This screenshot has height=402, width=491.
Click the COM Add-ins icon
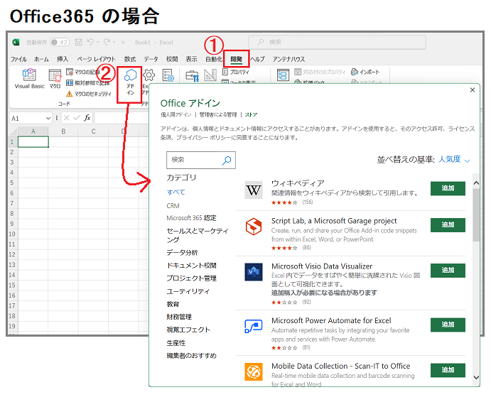coord(168,75)
